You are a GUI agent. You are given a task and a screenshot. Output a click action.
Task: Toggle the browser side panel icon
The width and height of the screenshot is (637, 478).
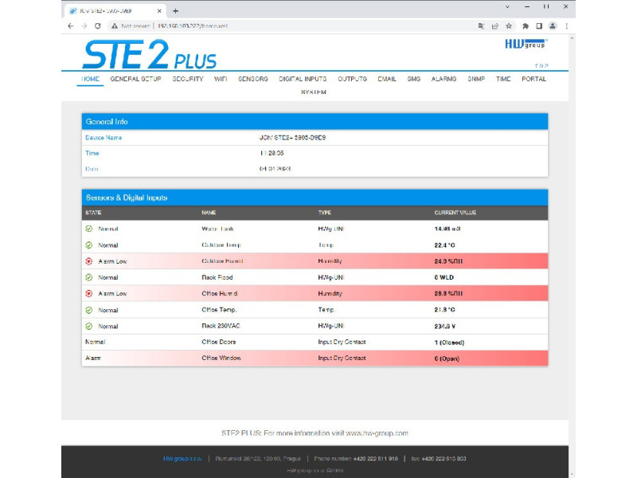click(x=539, y=26)
